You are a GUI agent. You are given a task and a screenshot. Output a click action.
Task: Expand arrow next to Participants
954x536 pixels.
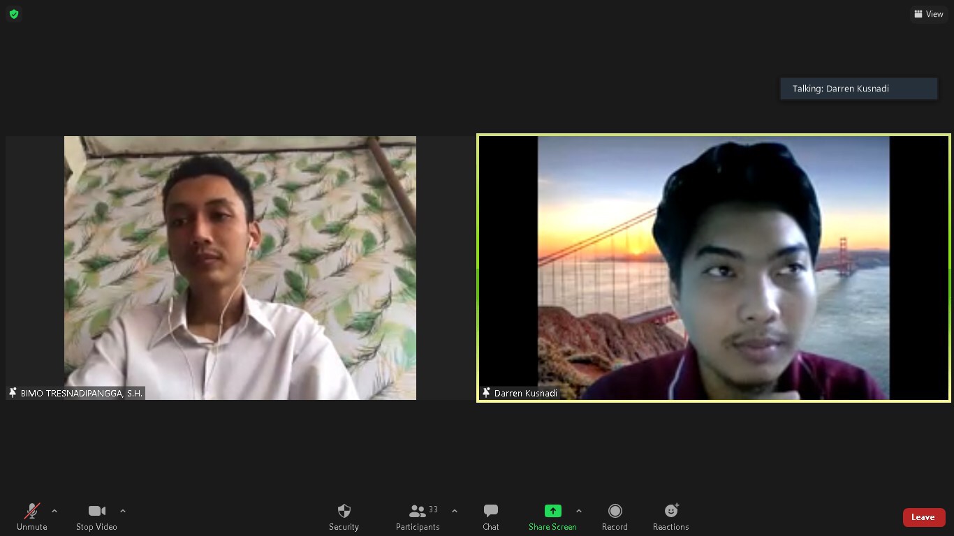coord(455,511)
